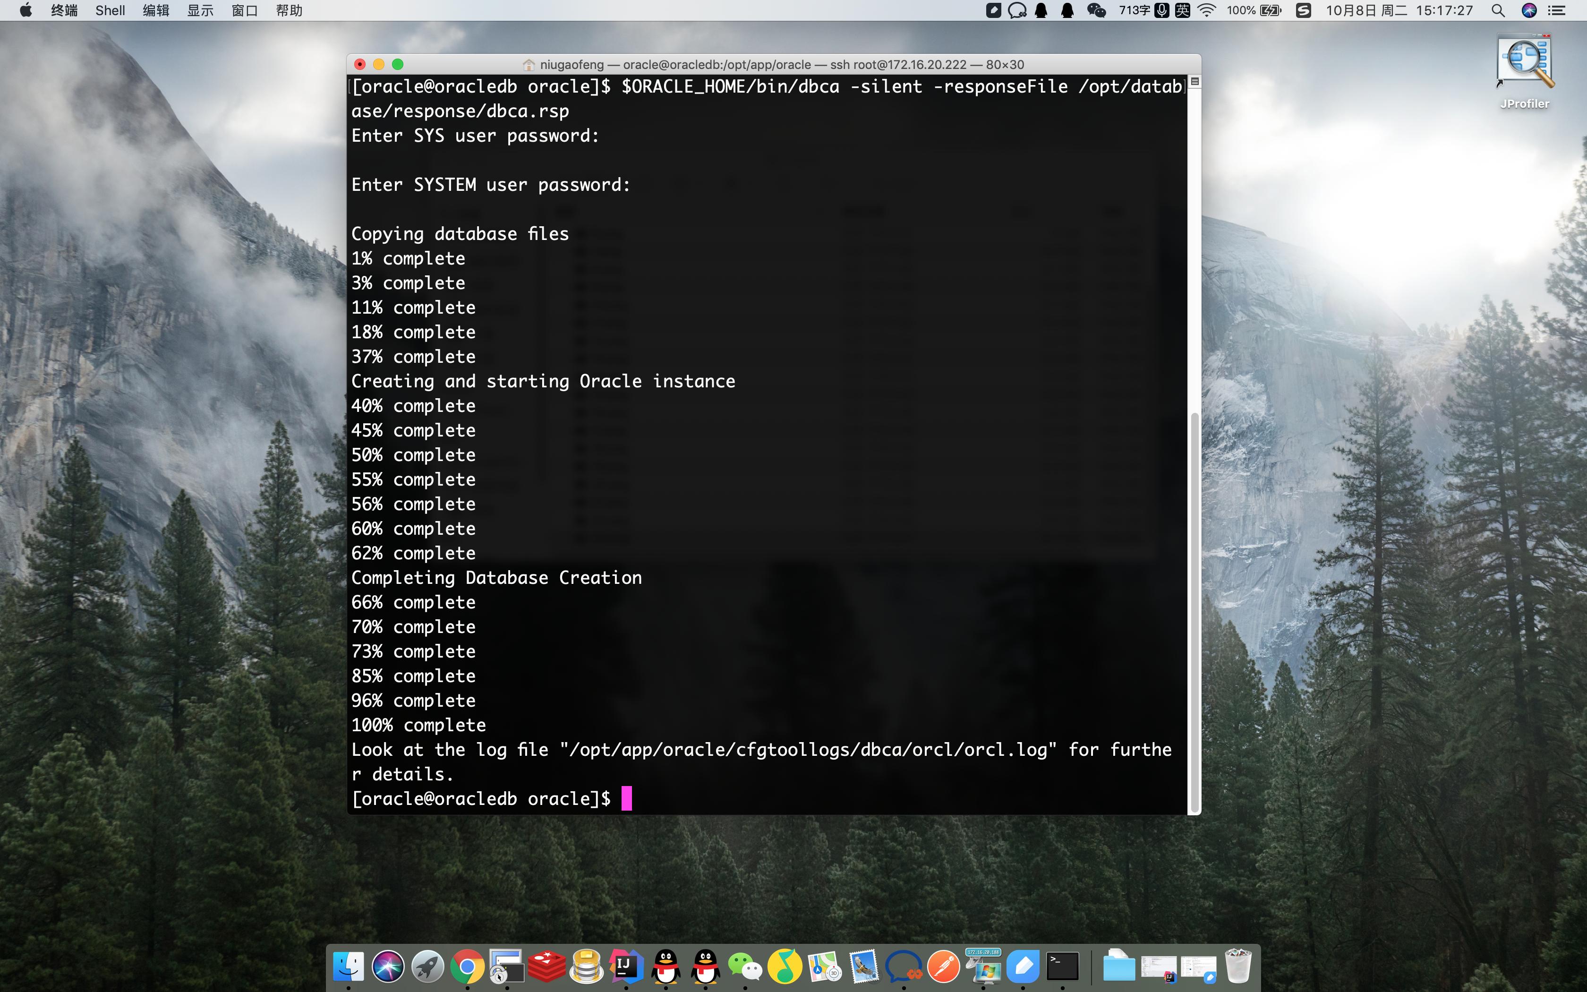The width and height of the screenshot is (1587, 992).
Task: Open QQ Music from the dock
Action: click(x=785, y=967)
